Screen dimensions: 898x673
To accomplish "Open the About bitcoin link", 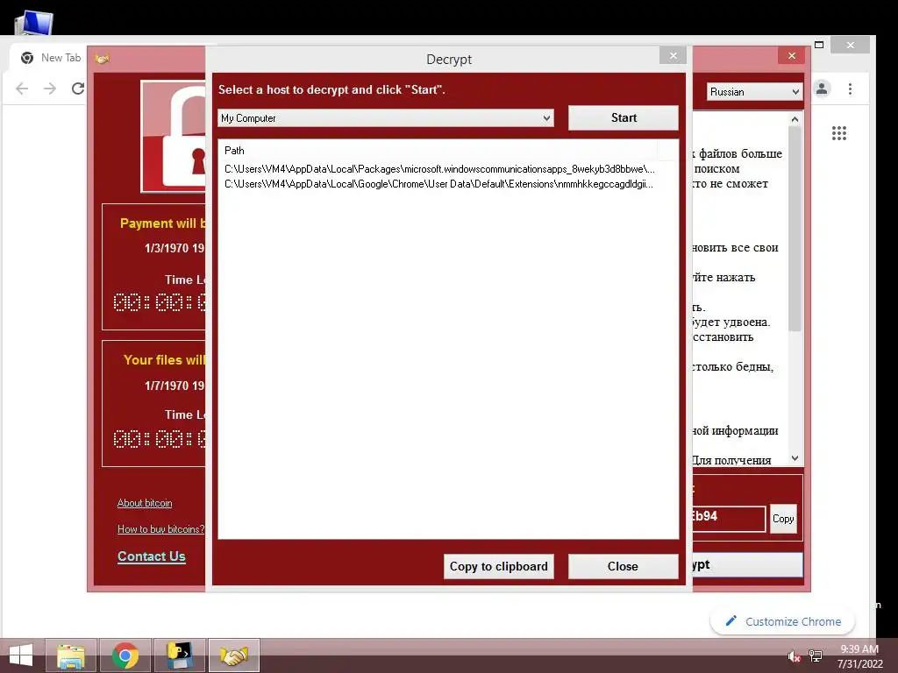I will click(x=145, y=503).
